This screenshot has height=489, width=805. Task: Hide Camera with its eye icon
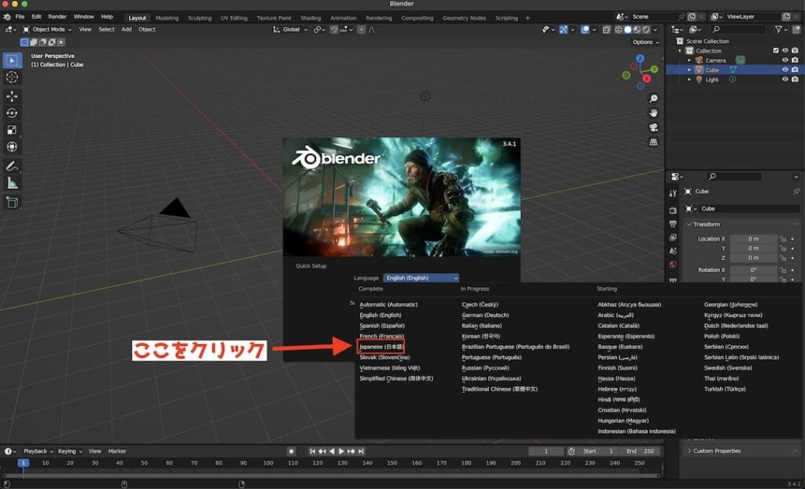(785, 60)
